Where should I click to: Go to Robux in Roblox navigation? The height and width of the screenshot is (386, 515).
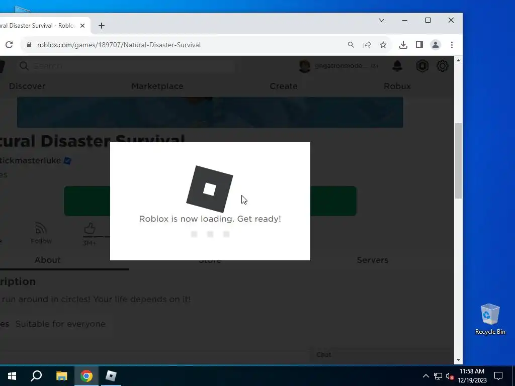click(397, 86)
